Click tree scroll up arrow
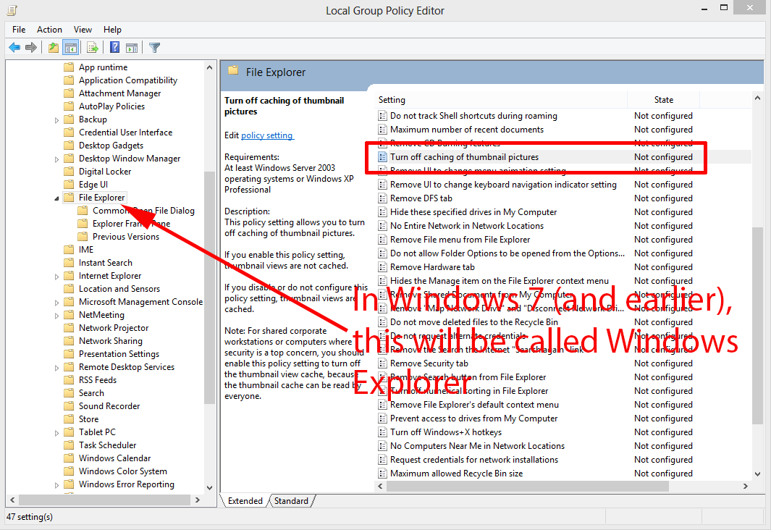 tap(209, 67)
